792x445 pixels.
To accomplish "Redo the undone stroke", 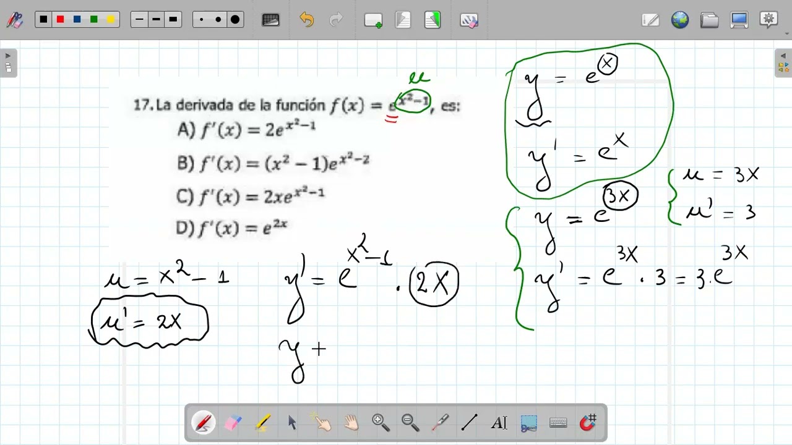I will coord(336,20).
